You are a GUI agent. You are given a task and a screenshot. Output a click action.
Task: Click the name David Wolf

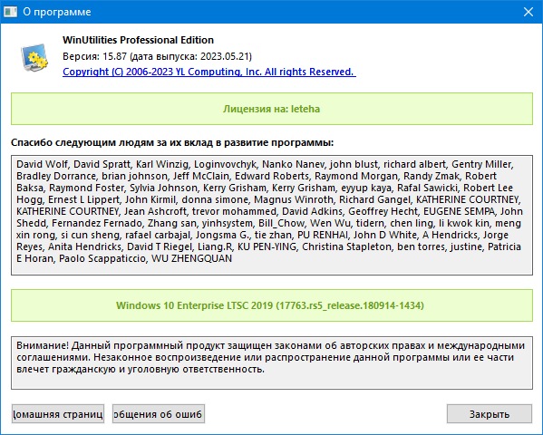42,164
